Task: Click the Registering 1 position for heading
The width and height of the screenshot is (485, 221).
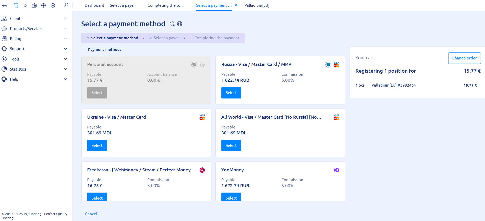Action: 386,71
